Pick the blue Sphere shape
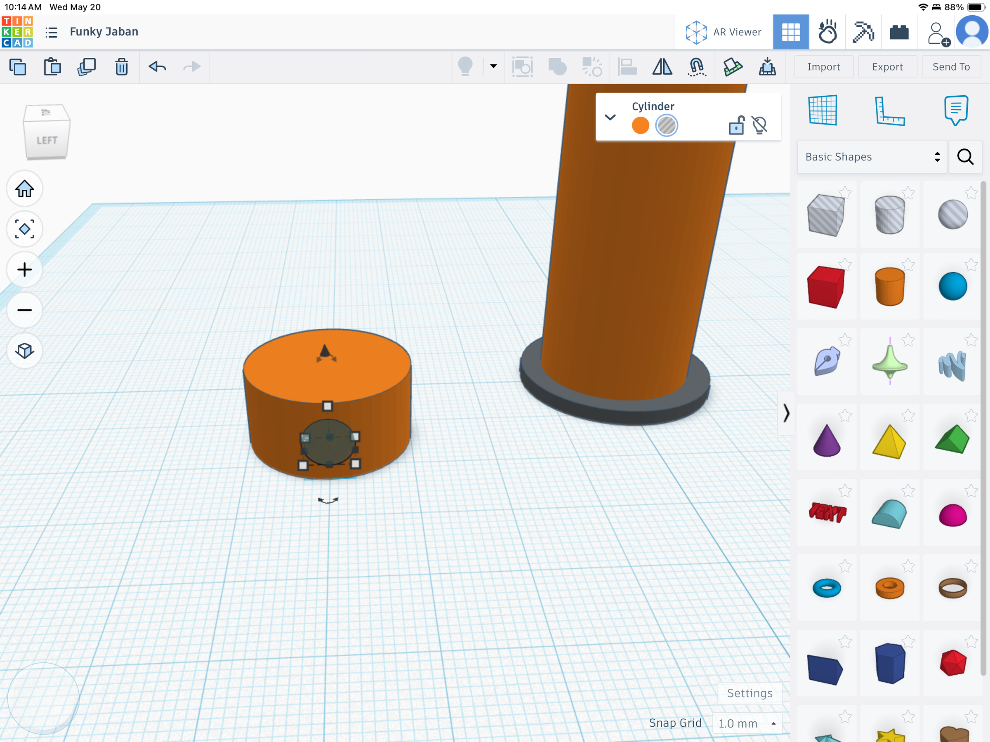The width and height of the screenshot is (990, 742). click(x=953, y=286)
